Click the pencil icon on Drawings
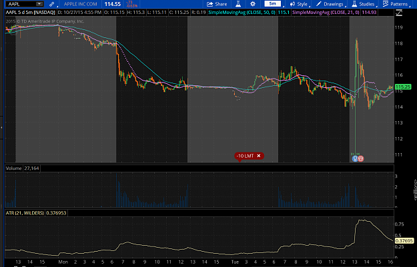Image resolution: width=417 pixels, height=267 pixels. point(319,4)
